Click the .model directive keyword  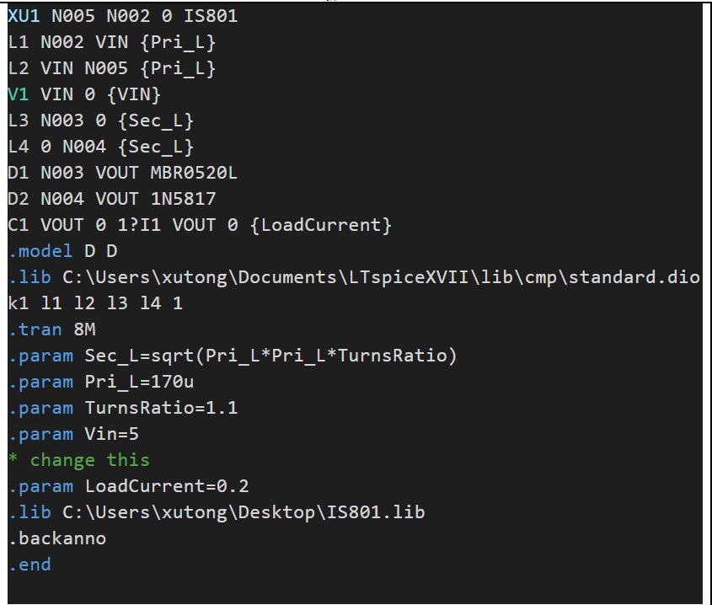40,251
